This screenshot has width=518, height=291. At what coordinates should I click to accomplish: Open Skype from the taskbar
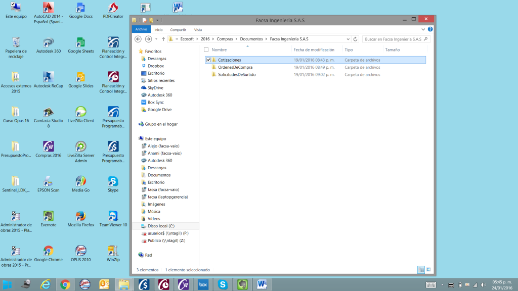pos(223,284)
